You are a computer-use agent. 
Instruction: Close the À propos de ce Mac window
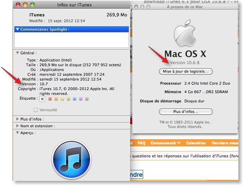pyautogui.click(x=136, y=6)
